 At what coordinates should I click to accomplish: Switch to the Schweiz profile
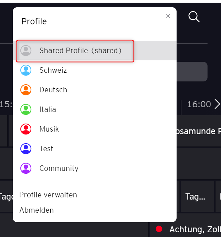(x=53, y=70)
